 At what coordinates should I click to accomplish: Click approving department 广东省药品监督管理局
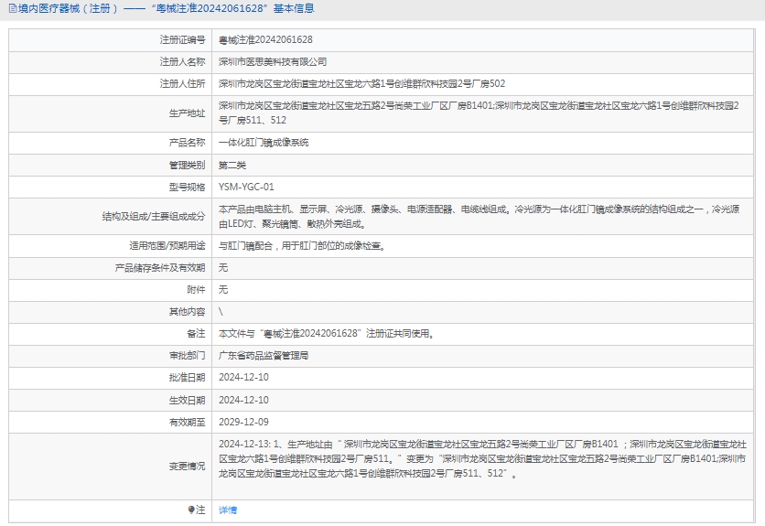point(264,356)
